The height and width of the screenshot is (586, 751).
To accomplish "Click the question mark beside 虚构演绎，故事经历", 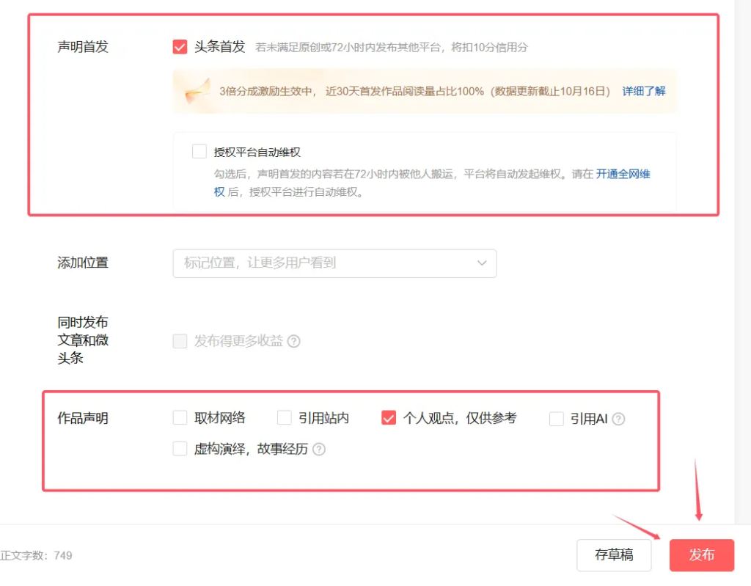I will [x=319, y=450].
